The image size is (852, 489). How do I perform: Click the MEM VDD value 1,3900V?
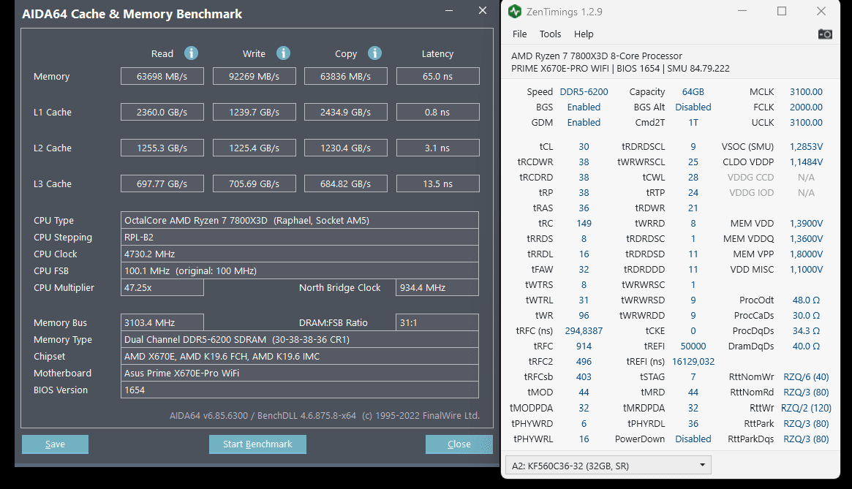tap(807, 224)
